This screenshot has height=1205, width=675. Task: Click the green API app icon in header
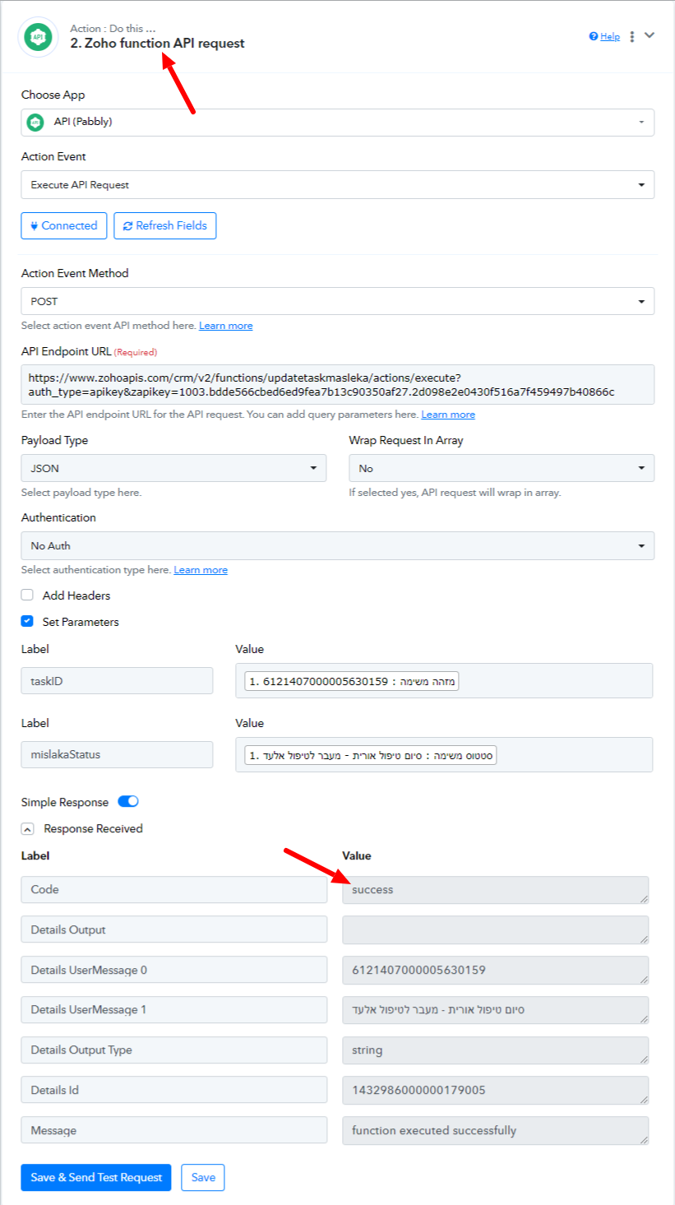click(x=38, y=37)
